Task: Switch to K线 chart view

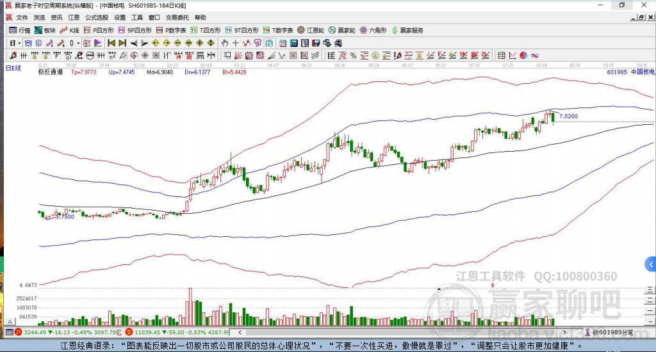Action: click(x=69, y=30)
